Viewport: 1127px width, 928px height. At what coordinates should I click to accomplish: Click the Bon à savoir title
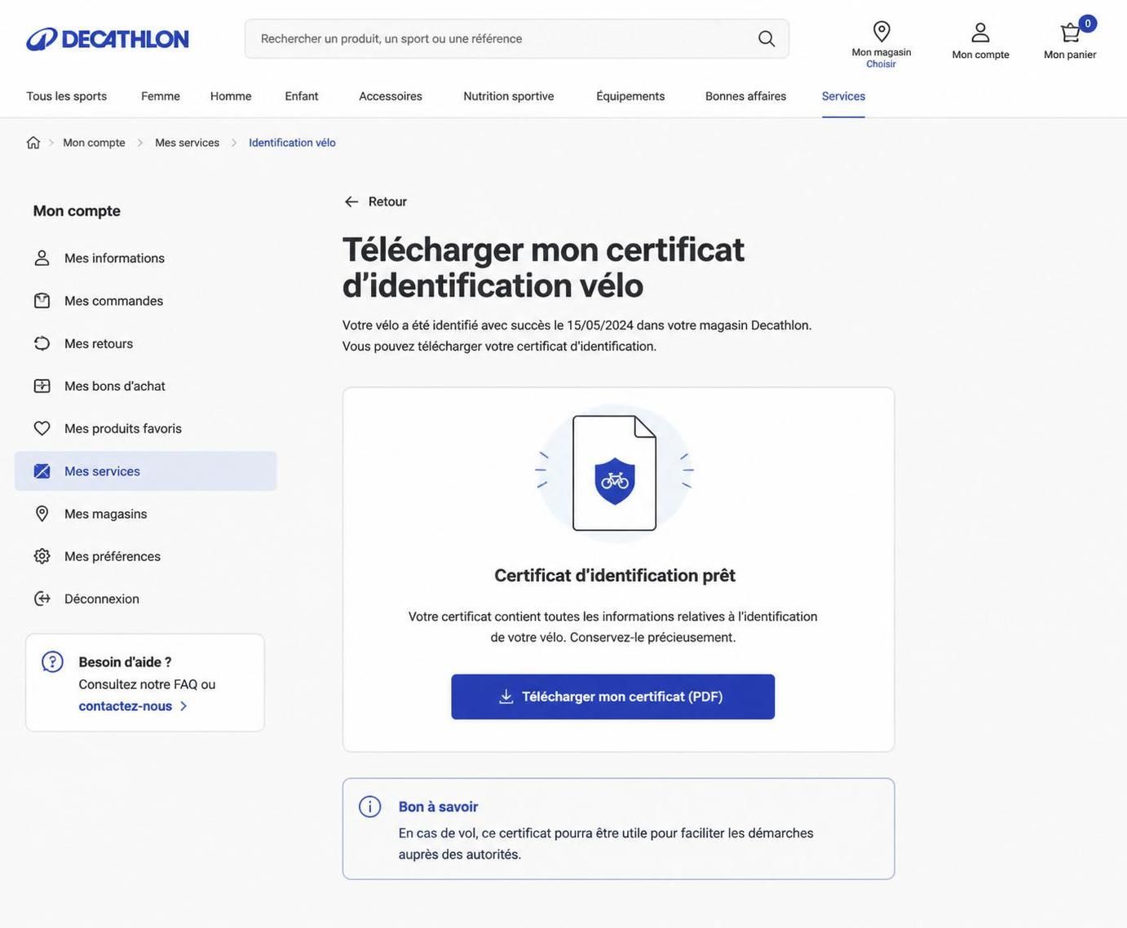tap(439, 806)
